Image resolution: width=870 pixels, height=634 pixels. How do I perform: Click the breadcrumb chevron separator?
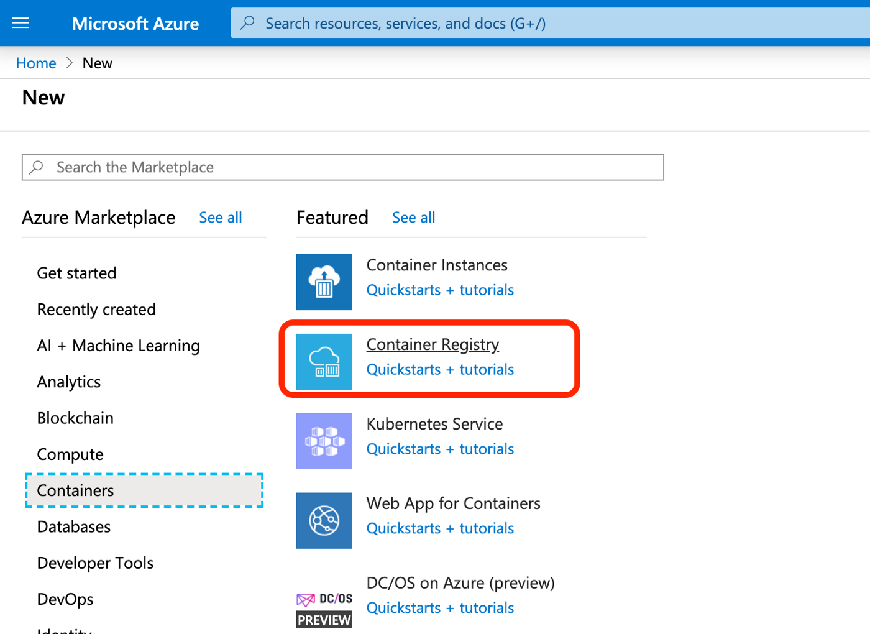tap(70, 63)
